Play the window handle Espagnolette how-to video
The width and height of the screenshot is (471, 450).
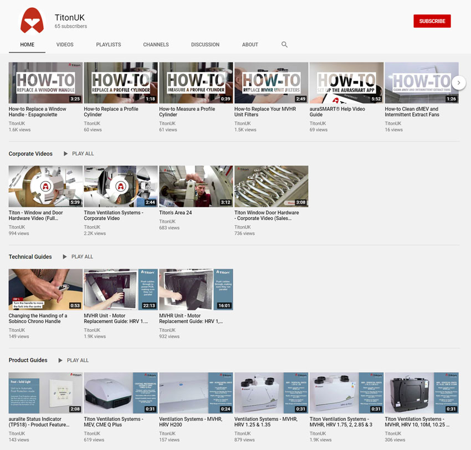45,82
